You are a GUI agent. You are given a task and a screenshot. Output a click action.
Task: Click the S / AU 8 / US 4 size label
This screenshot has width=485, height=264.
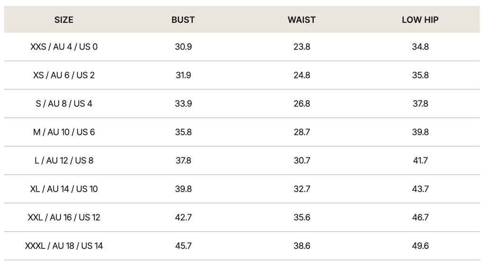click(x=64, y=104)
